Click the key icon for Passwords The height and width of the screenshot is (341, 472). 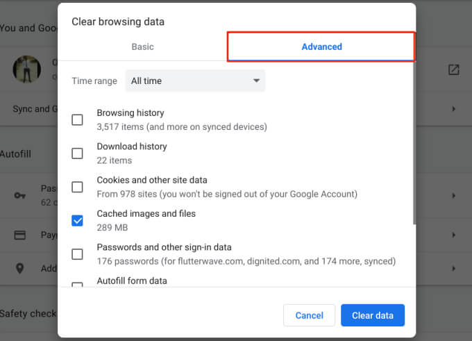(x=20, y=195)
